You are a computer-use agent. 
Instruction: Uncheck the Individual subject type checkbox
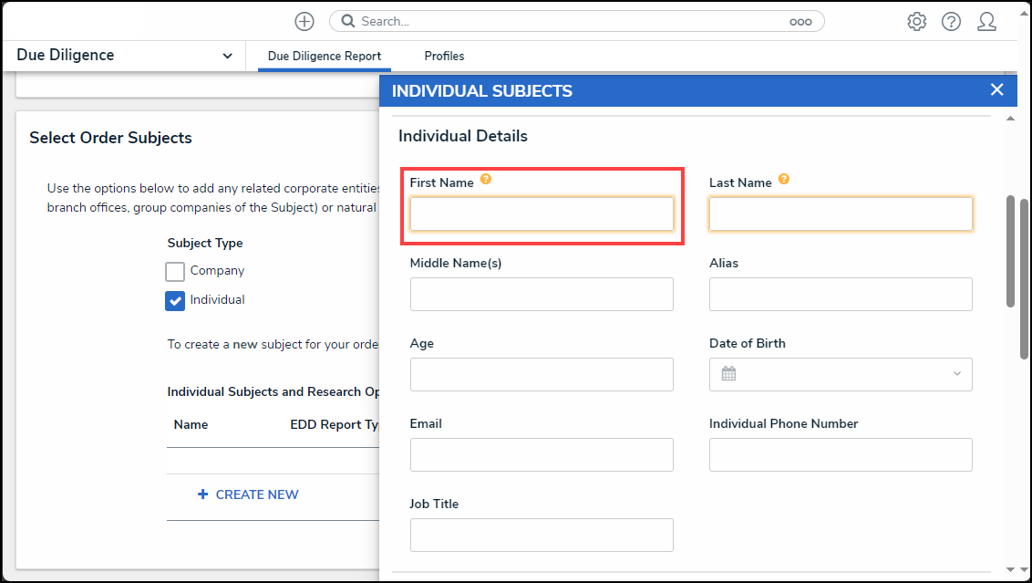175,300
